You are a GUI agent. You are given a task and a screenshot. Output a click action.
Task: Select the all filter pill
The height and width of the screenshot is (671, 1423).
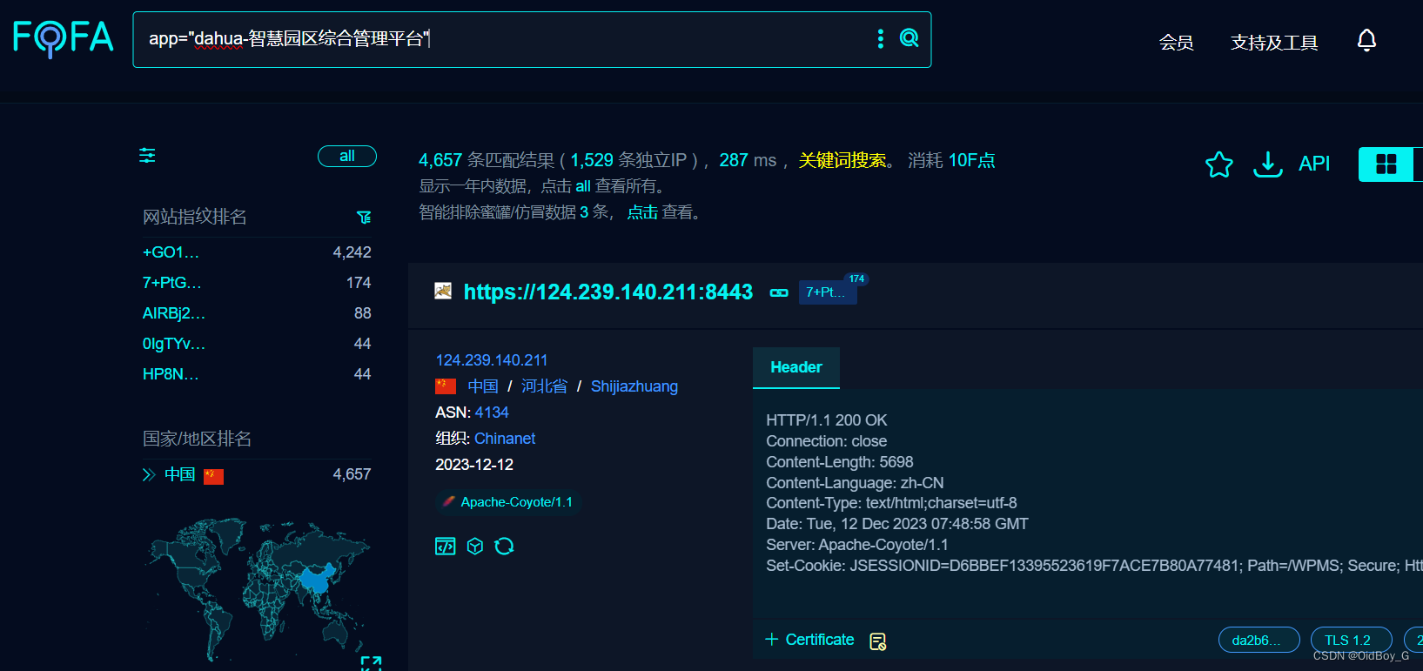click(x=347, y=156)
